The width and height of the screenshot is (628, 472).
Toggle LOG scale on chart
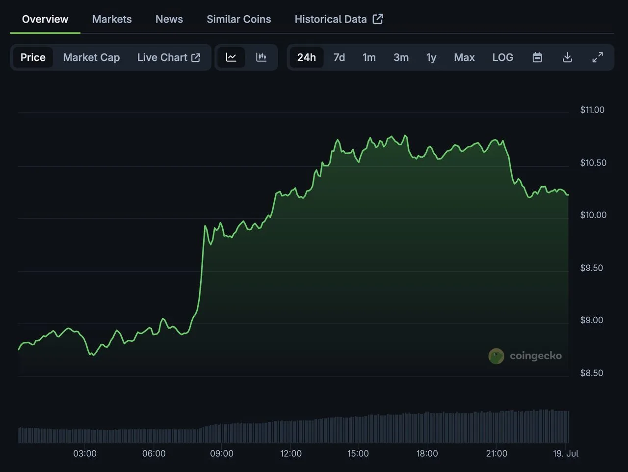click(503, 57)
